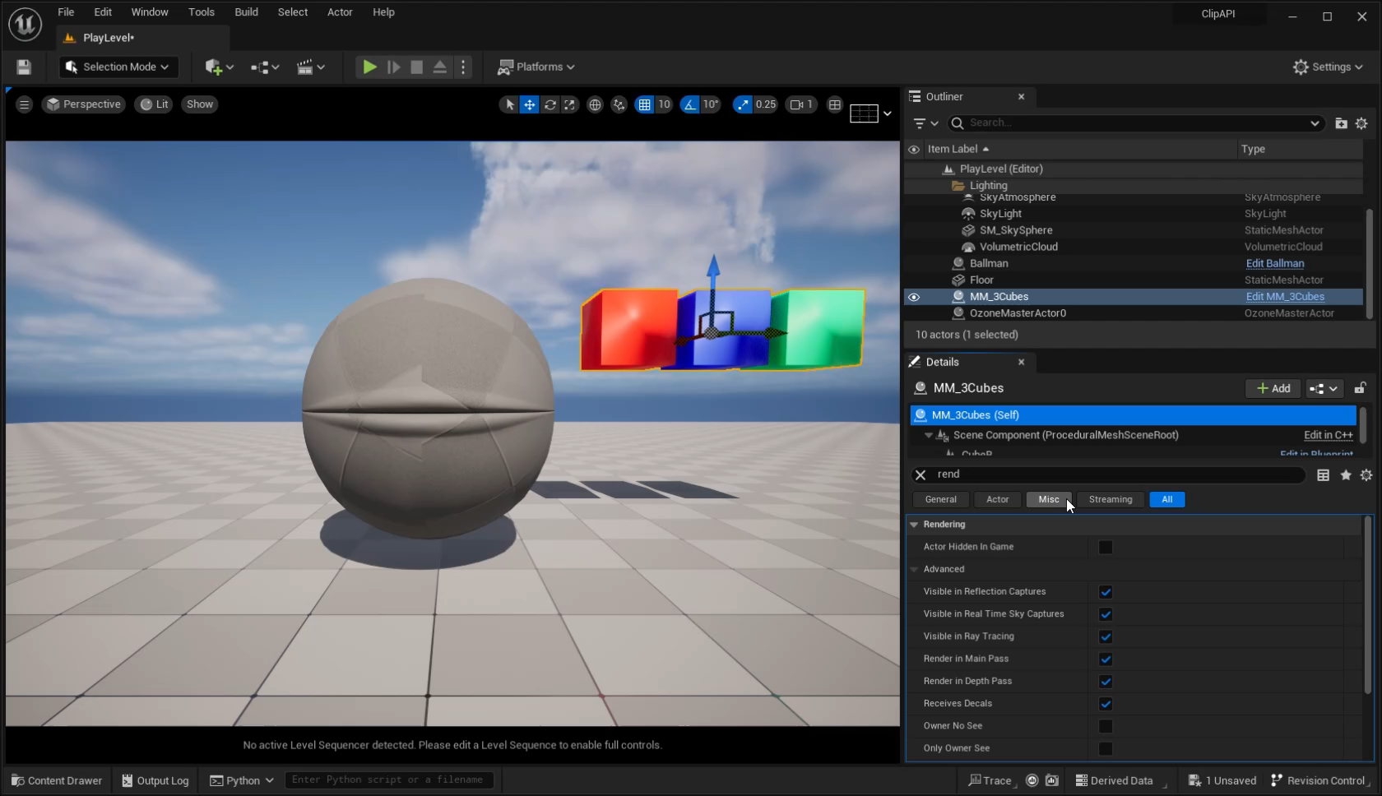Lock the Details panel selection
1382x796 pixels.
coord(1361,388)
